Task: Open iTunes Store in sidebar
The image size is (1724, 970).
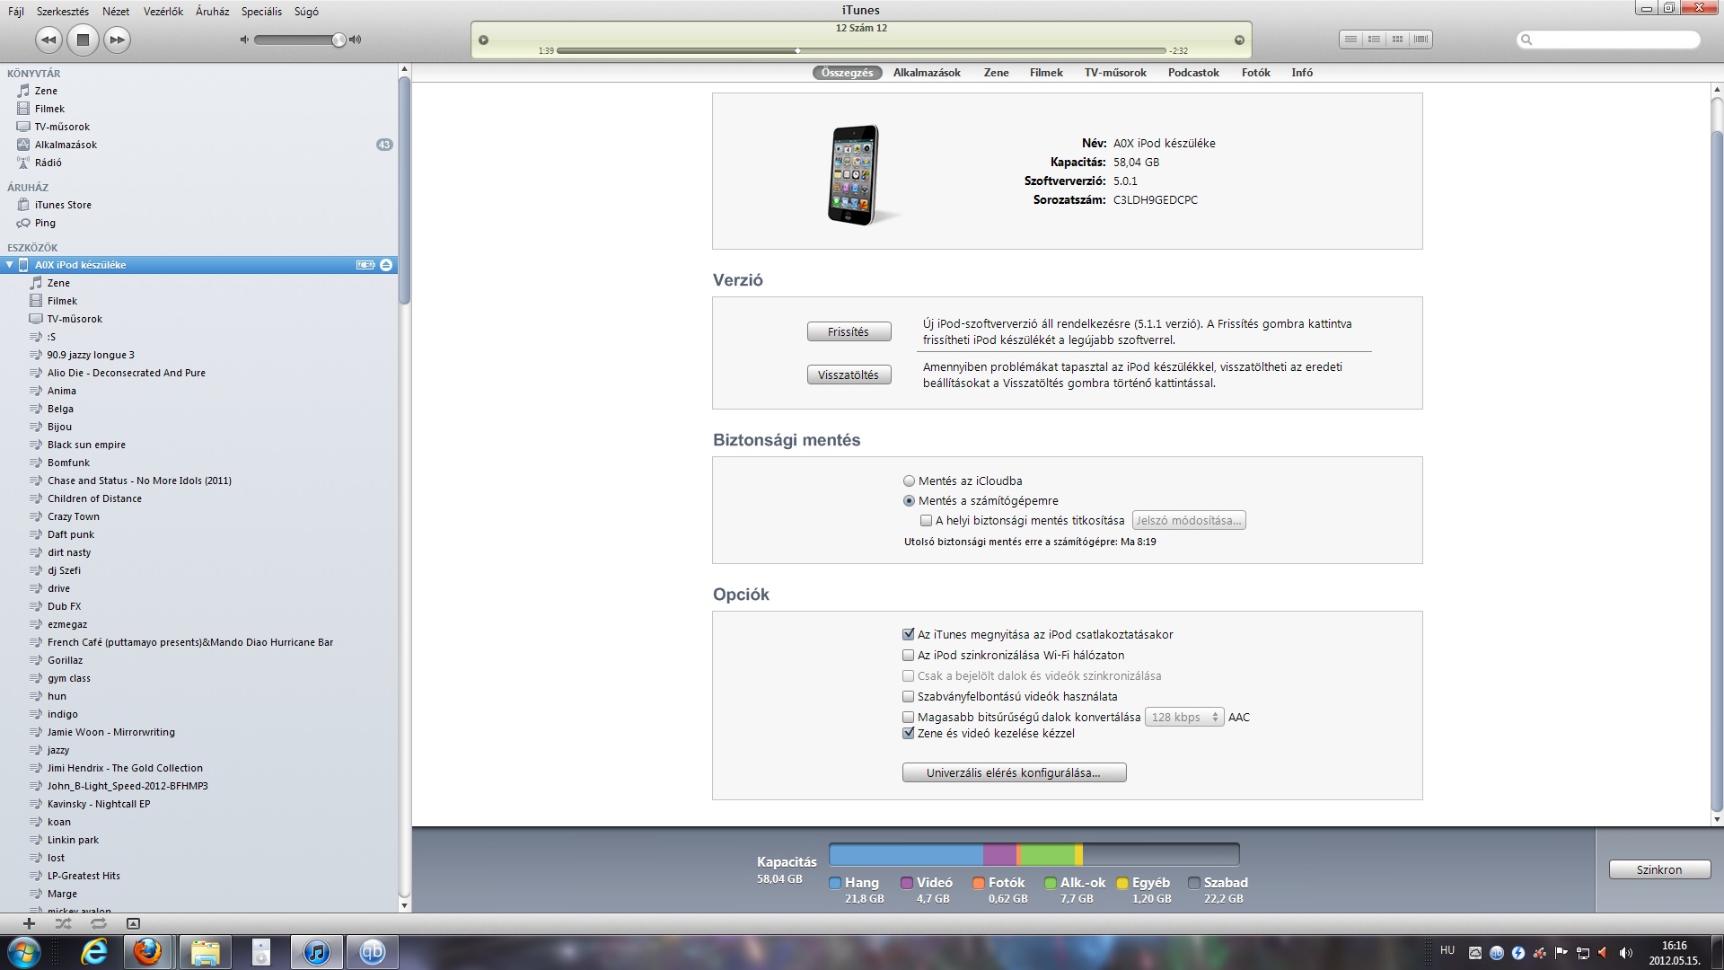Action: tap(63, 205)
